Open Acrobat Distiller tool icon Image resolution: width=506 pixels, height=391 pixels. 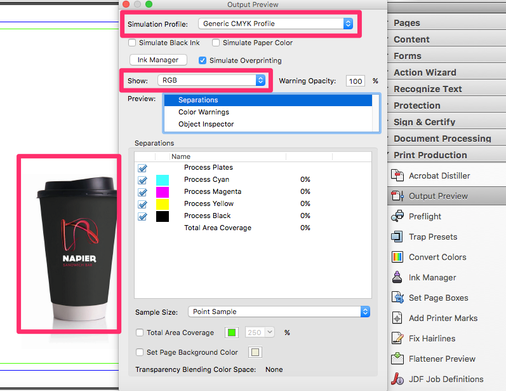tap(398, 176)
